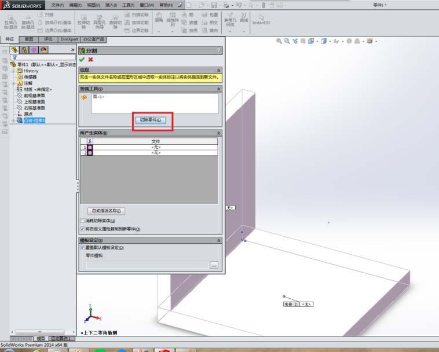Click the browse button beside the part template field
The height and width of the screenshot is (352, 439).
tap(214, 265)
